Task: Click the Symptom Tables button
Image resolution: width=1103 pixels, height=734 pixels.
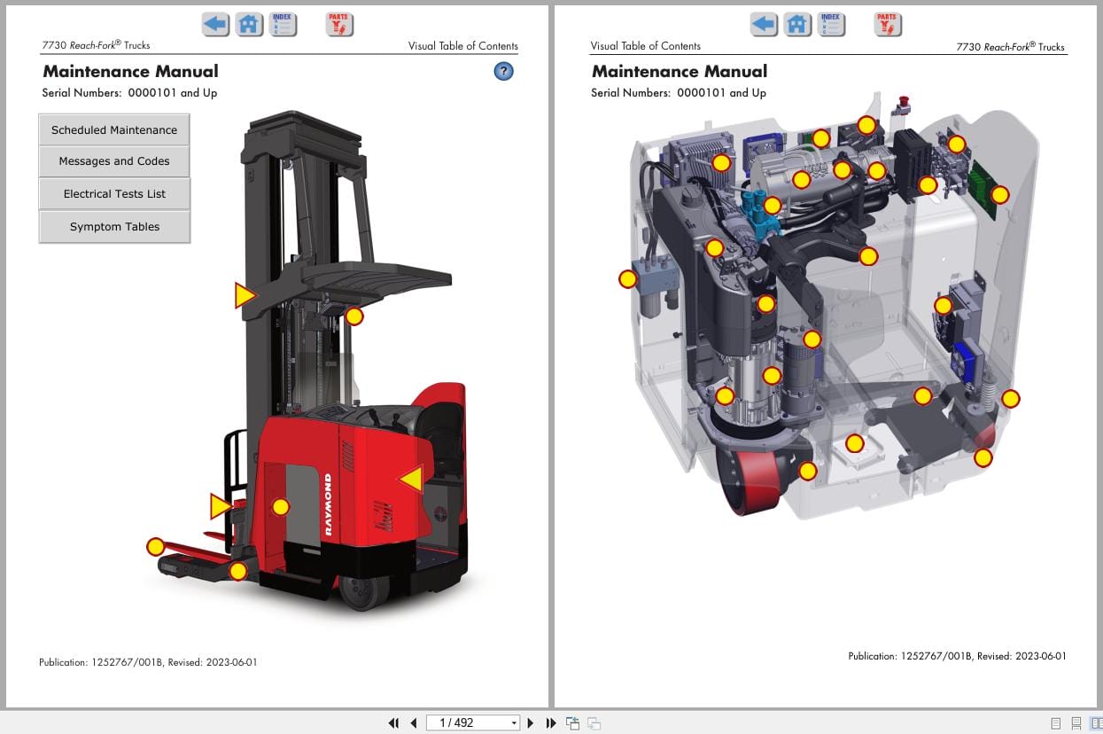Action: pyautogui.click(x=114, y=227)
